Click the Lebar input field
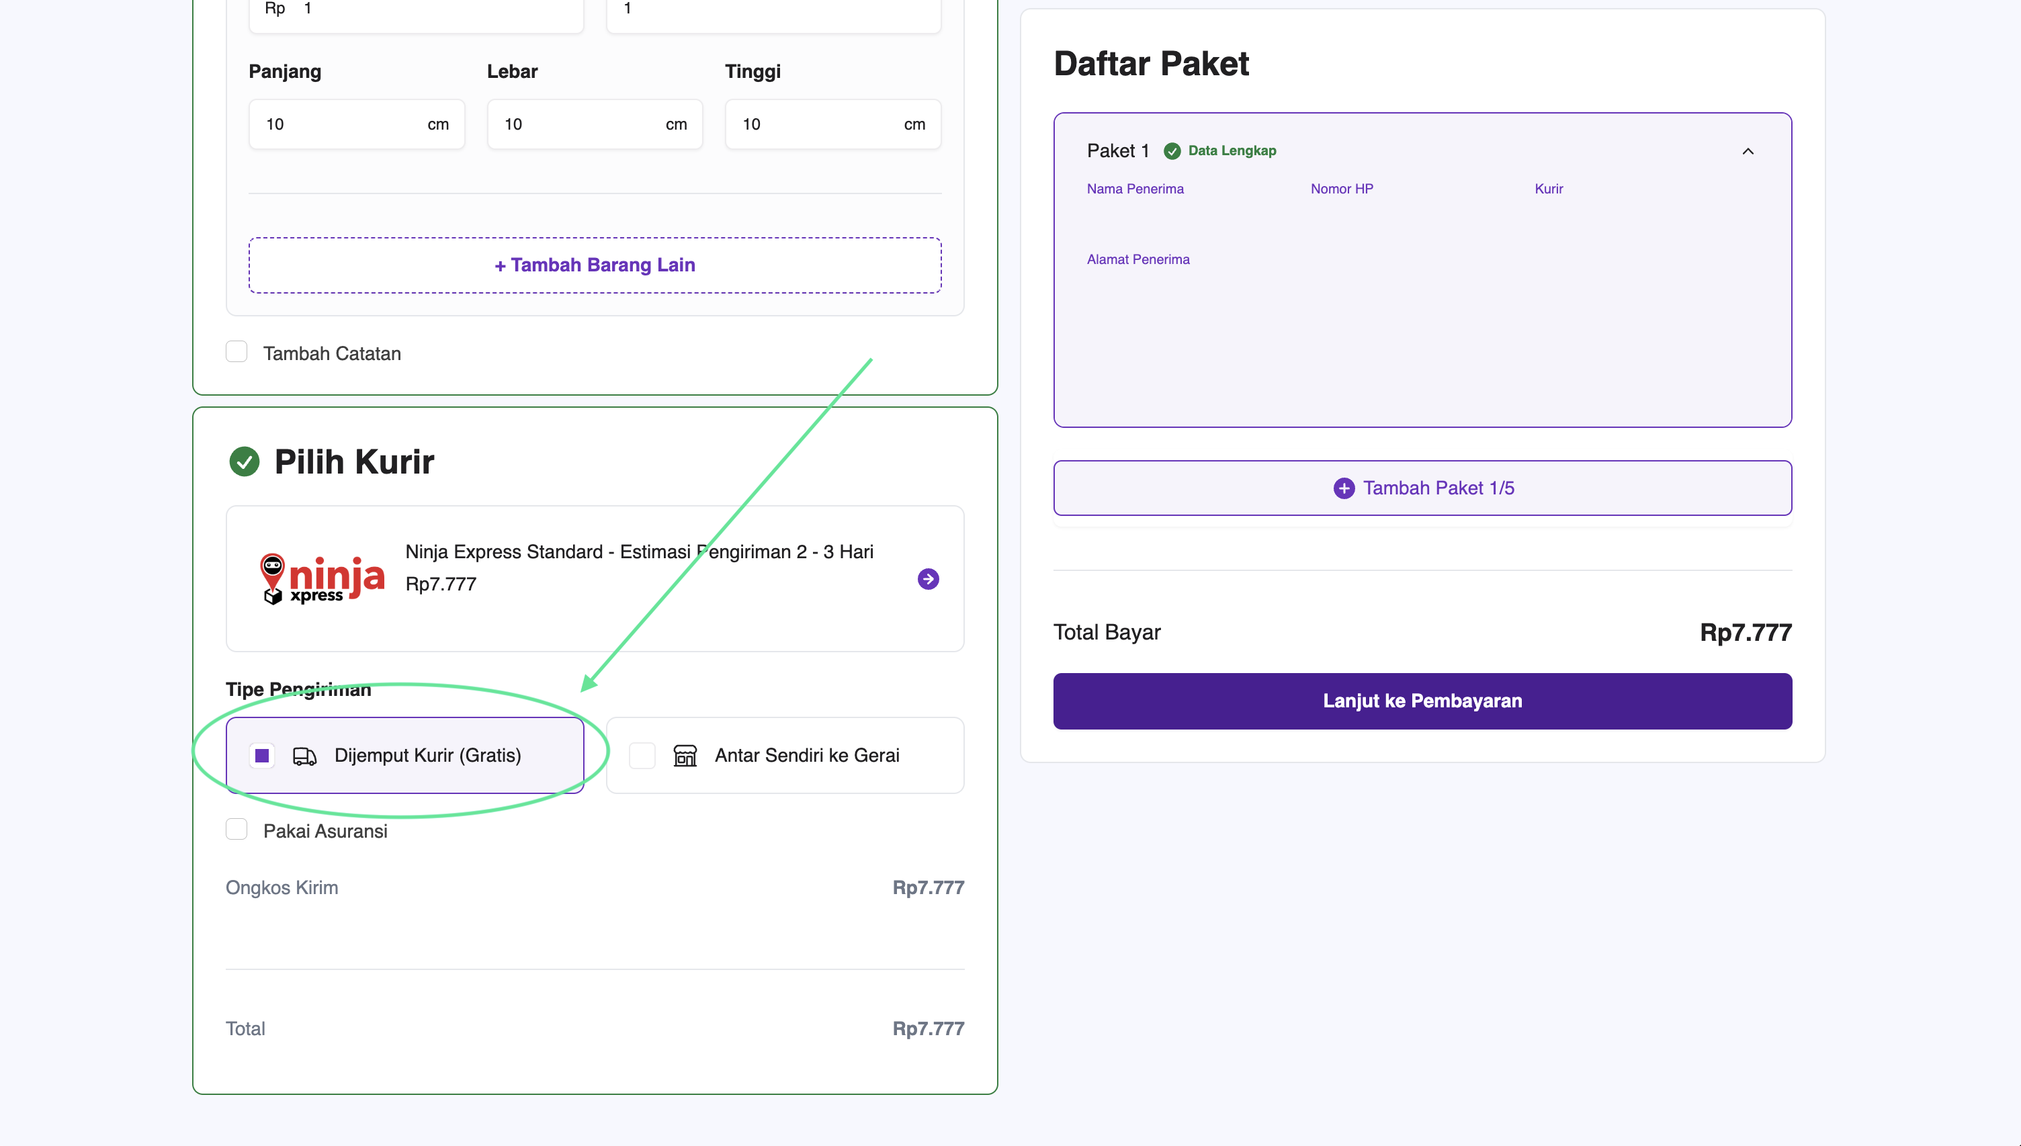2021x1146 pixels. [x=595, y=124]
